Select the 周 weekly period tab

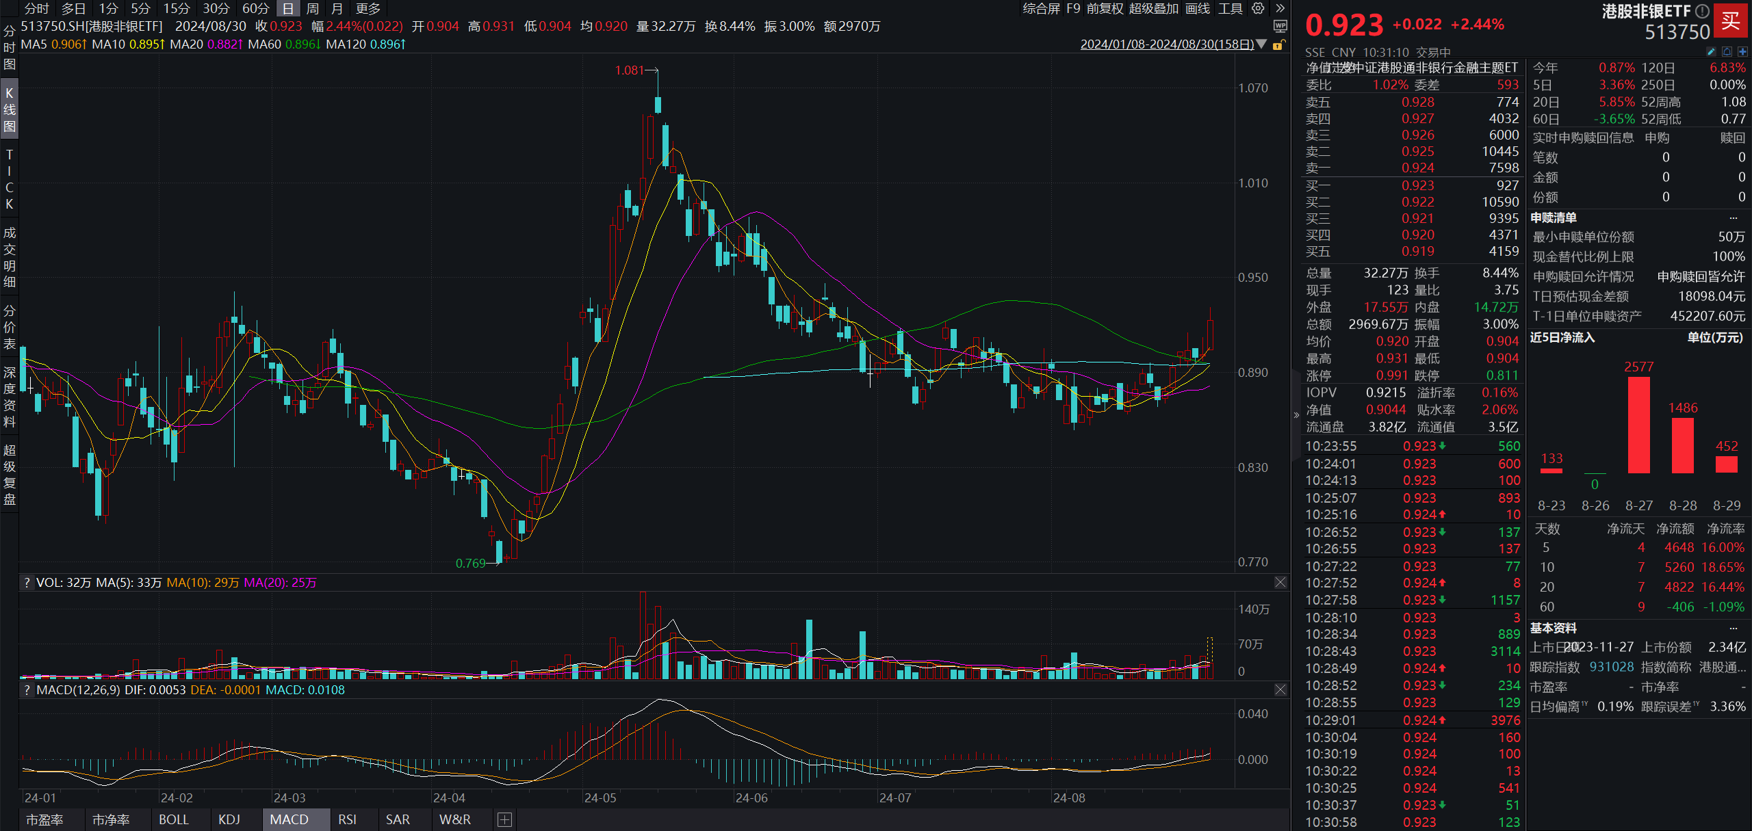pyautogui.click(x=312, y=8)
